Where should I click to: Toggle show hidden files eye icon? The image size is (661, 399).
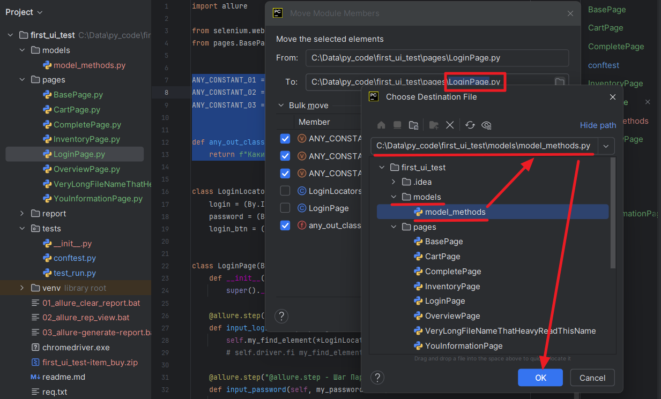pyautogui.click(x=486, y=125)
